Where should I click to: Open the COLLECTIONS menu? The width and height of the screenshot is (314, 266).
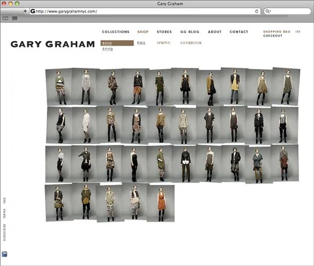tap(115, 32)
